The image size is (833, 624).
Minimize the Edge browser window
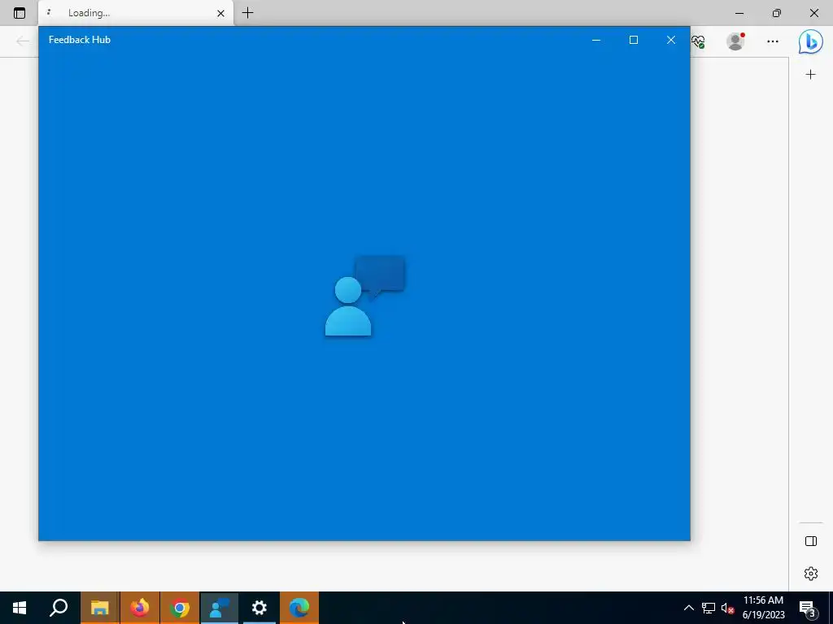(x=739, y=13)
